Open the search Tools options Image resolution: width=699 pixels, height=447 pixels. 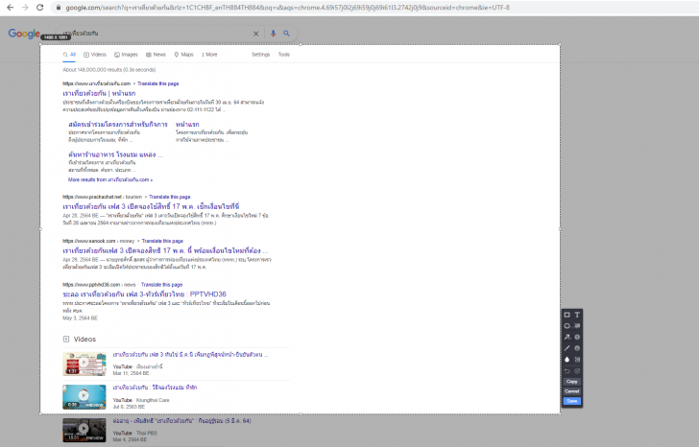click(284, 55)
